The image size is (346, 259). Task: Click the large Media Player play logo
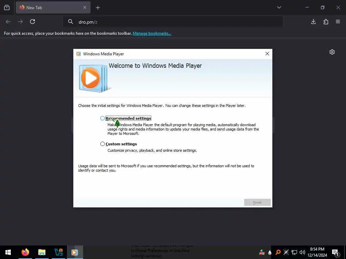pos(93,78)
